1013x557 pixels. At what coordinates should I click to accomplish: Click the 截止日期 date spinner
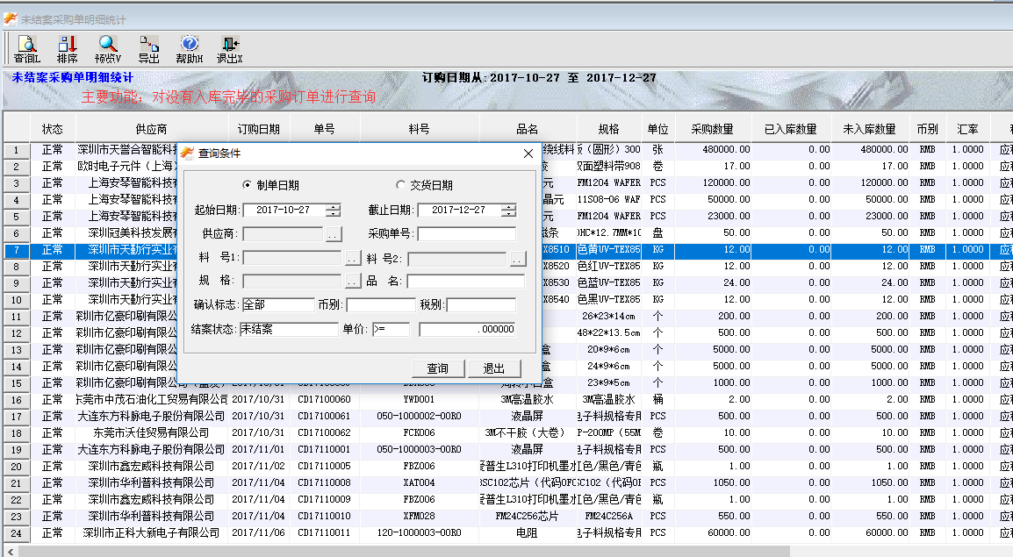[x=508, y=211]
